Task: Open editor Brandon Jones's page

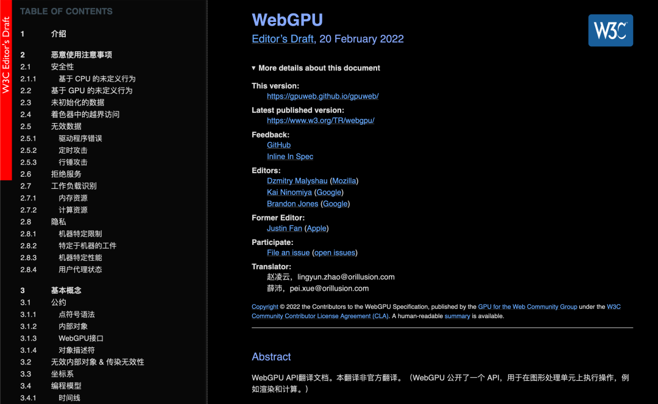Action: point(292,204)
